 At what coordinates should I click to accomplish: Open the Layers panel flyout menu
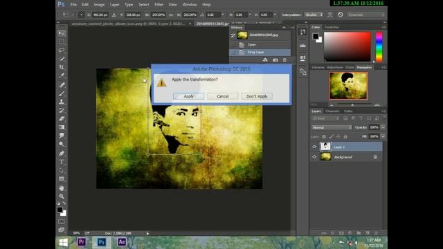(x=383, y=111)
